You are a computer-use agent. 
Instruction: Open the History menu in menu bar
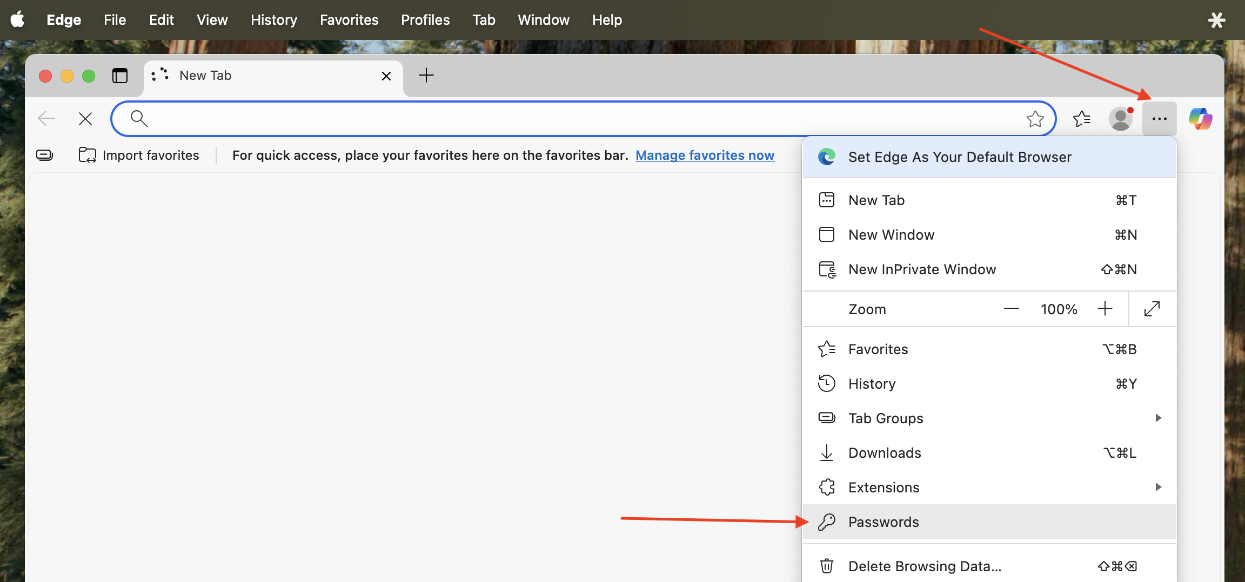(x=273, y=19)
